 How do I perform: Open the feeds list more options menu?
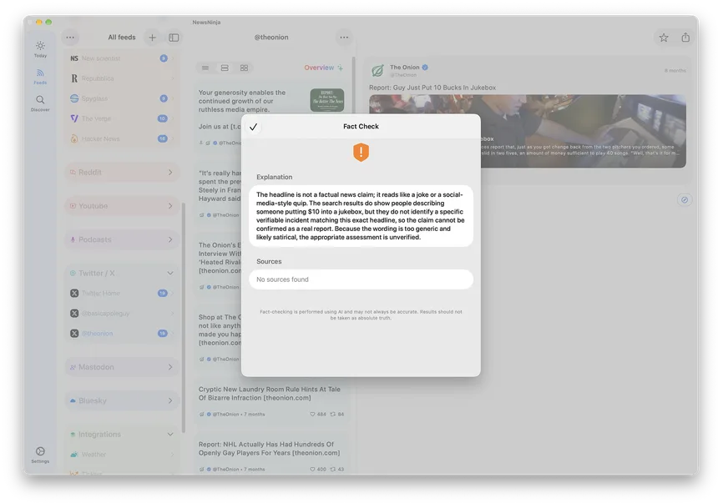70,38
